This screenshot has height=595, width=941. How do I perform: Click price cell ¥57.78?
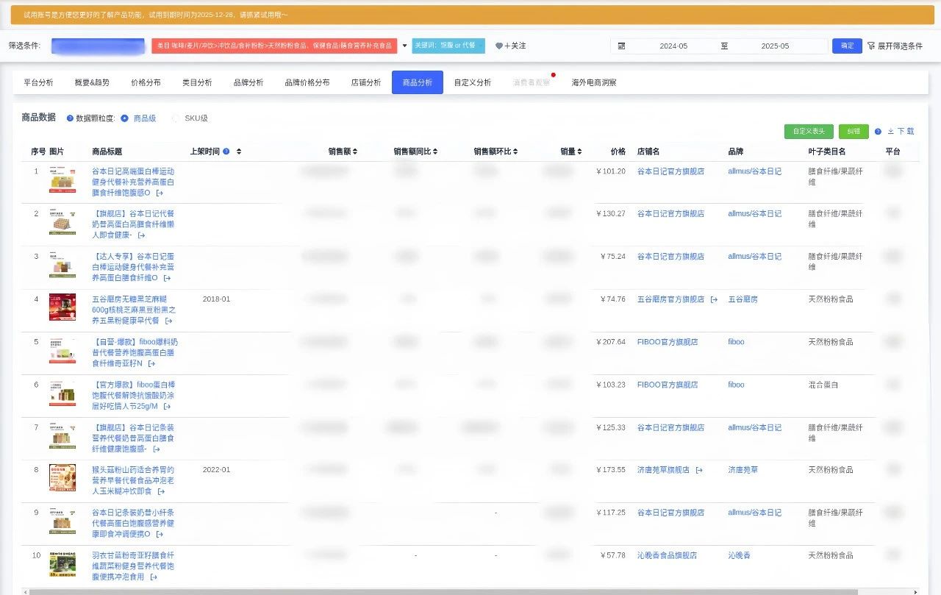click(613, 555)
